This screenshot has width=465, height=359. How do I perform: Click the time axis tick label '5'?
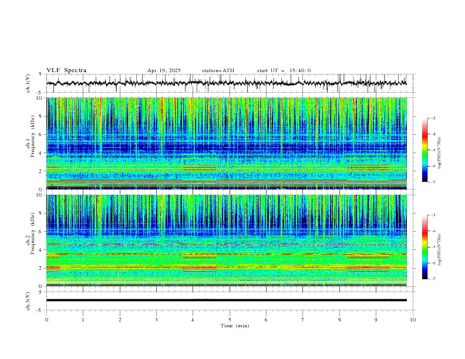point(230,320)
